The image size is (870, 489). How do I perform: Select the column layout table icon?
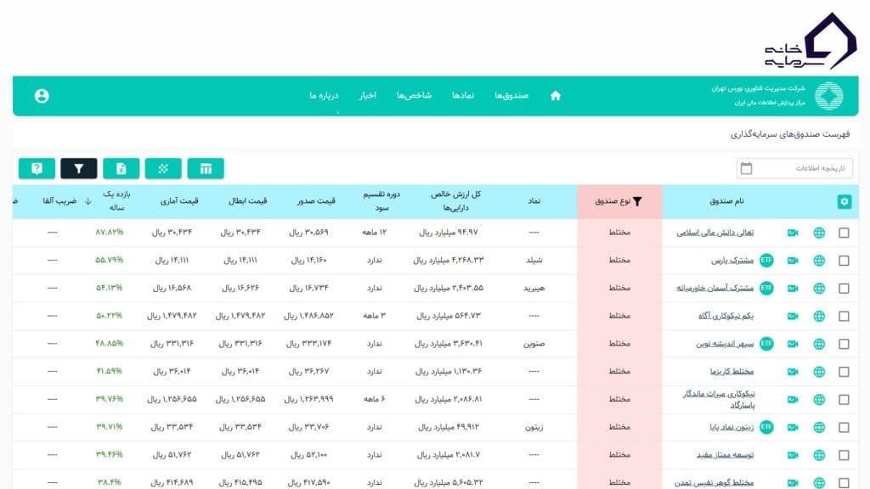pos(206,168)
